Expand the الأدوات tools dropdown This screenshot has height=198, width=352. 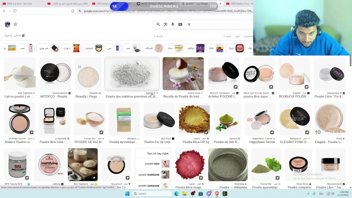coord(158,36)
